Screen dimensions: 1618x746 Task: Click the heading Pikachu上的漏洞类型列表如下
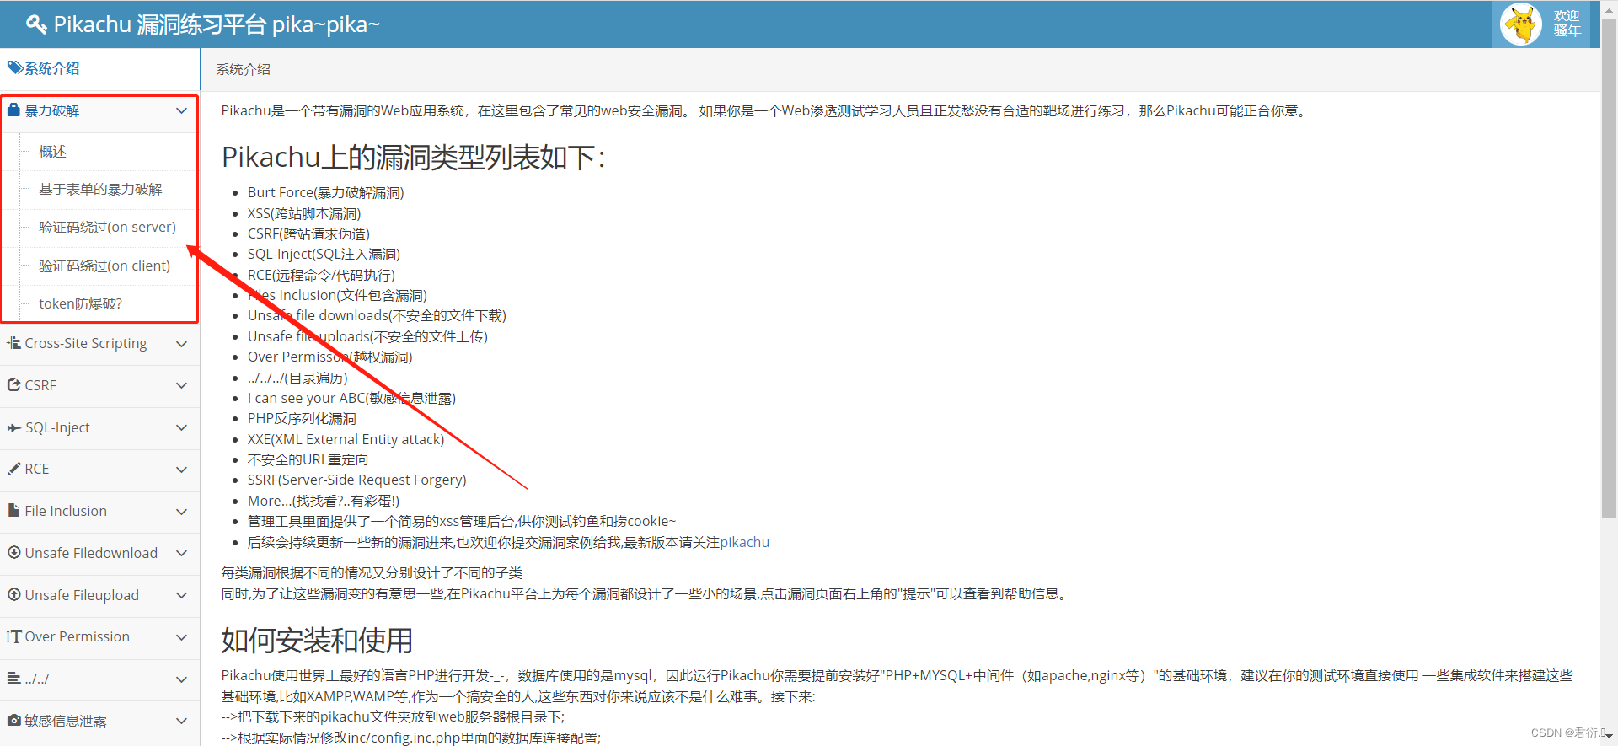[x=414, y=158]
